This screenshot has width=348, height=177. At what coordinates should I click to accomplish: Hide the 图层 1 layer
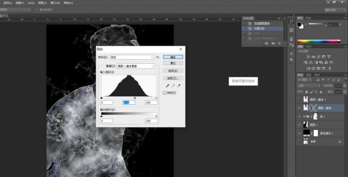(x=300, y=125)
